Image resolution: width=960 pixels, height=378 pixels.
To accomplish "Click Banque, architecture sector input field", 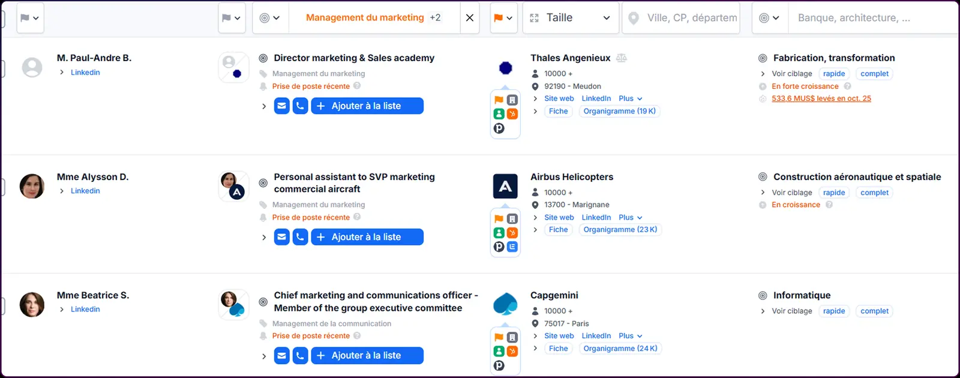I will click(x=873, y=18).
